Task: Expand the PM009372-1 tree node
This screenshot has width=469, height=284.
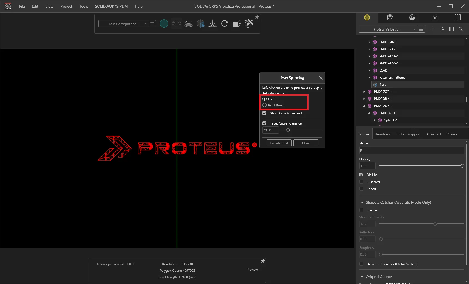Action: pos(364,92)
